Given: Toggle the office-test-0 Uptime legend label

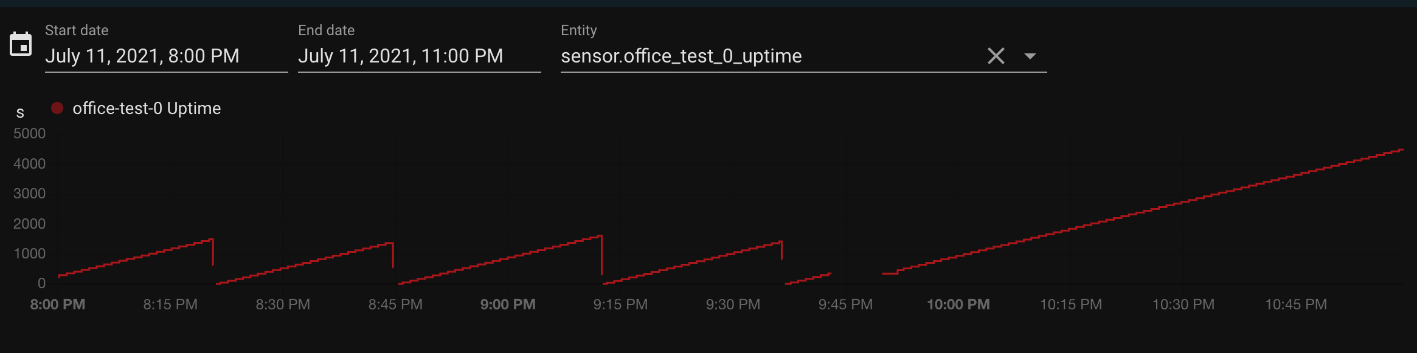Looking at the screenshot, I should (147, 108).
